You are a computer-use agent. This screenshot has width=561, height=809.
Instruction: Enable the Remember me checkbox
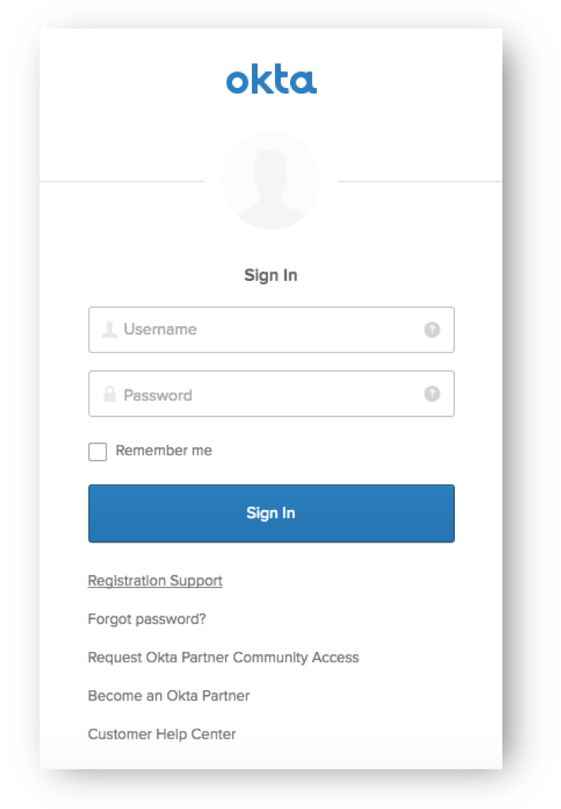point(97,452)
